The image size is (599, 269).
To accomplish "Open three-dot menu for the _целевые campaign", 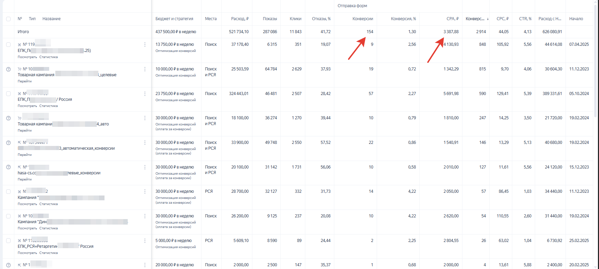I will (145, 69).
